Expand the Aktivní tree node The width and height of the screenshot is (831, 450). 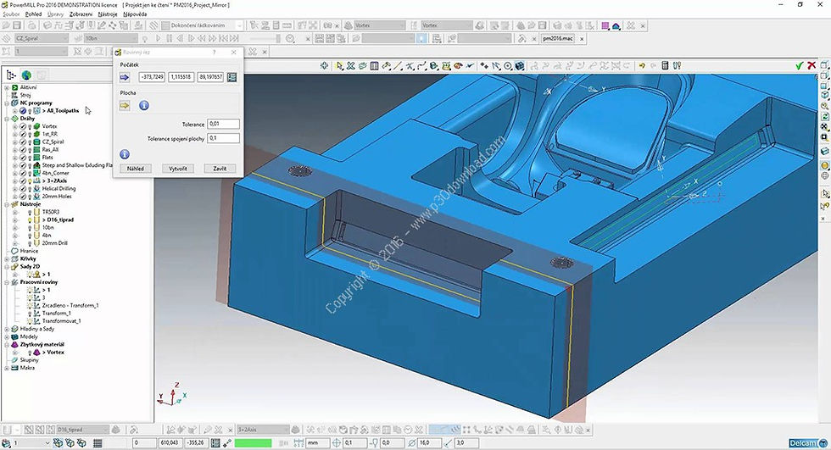tap(7, 87)
